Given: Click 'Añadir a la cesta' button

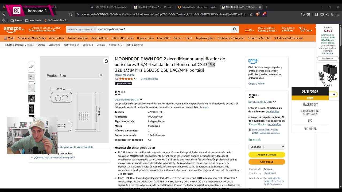Looking at the screenshot, I should tap(267, 155).
